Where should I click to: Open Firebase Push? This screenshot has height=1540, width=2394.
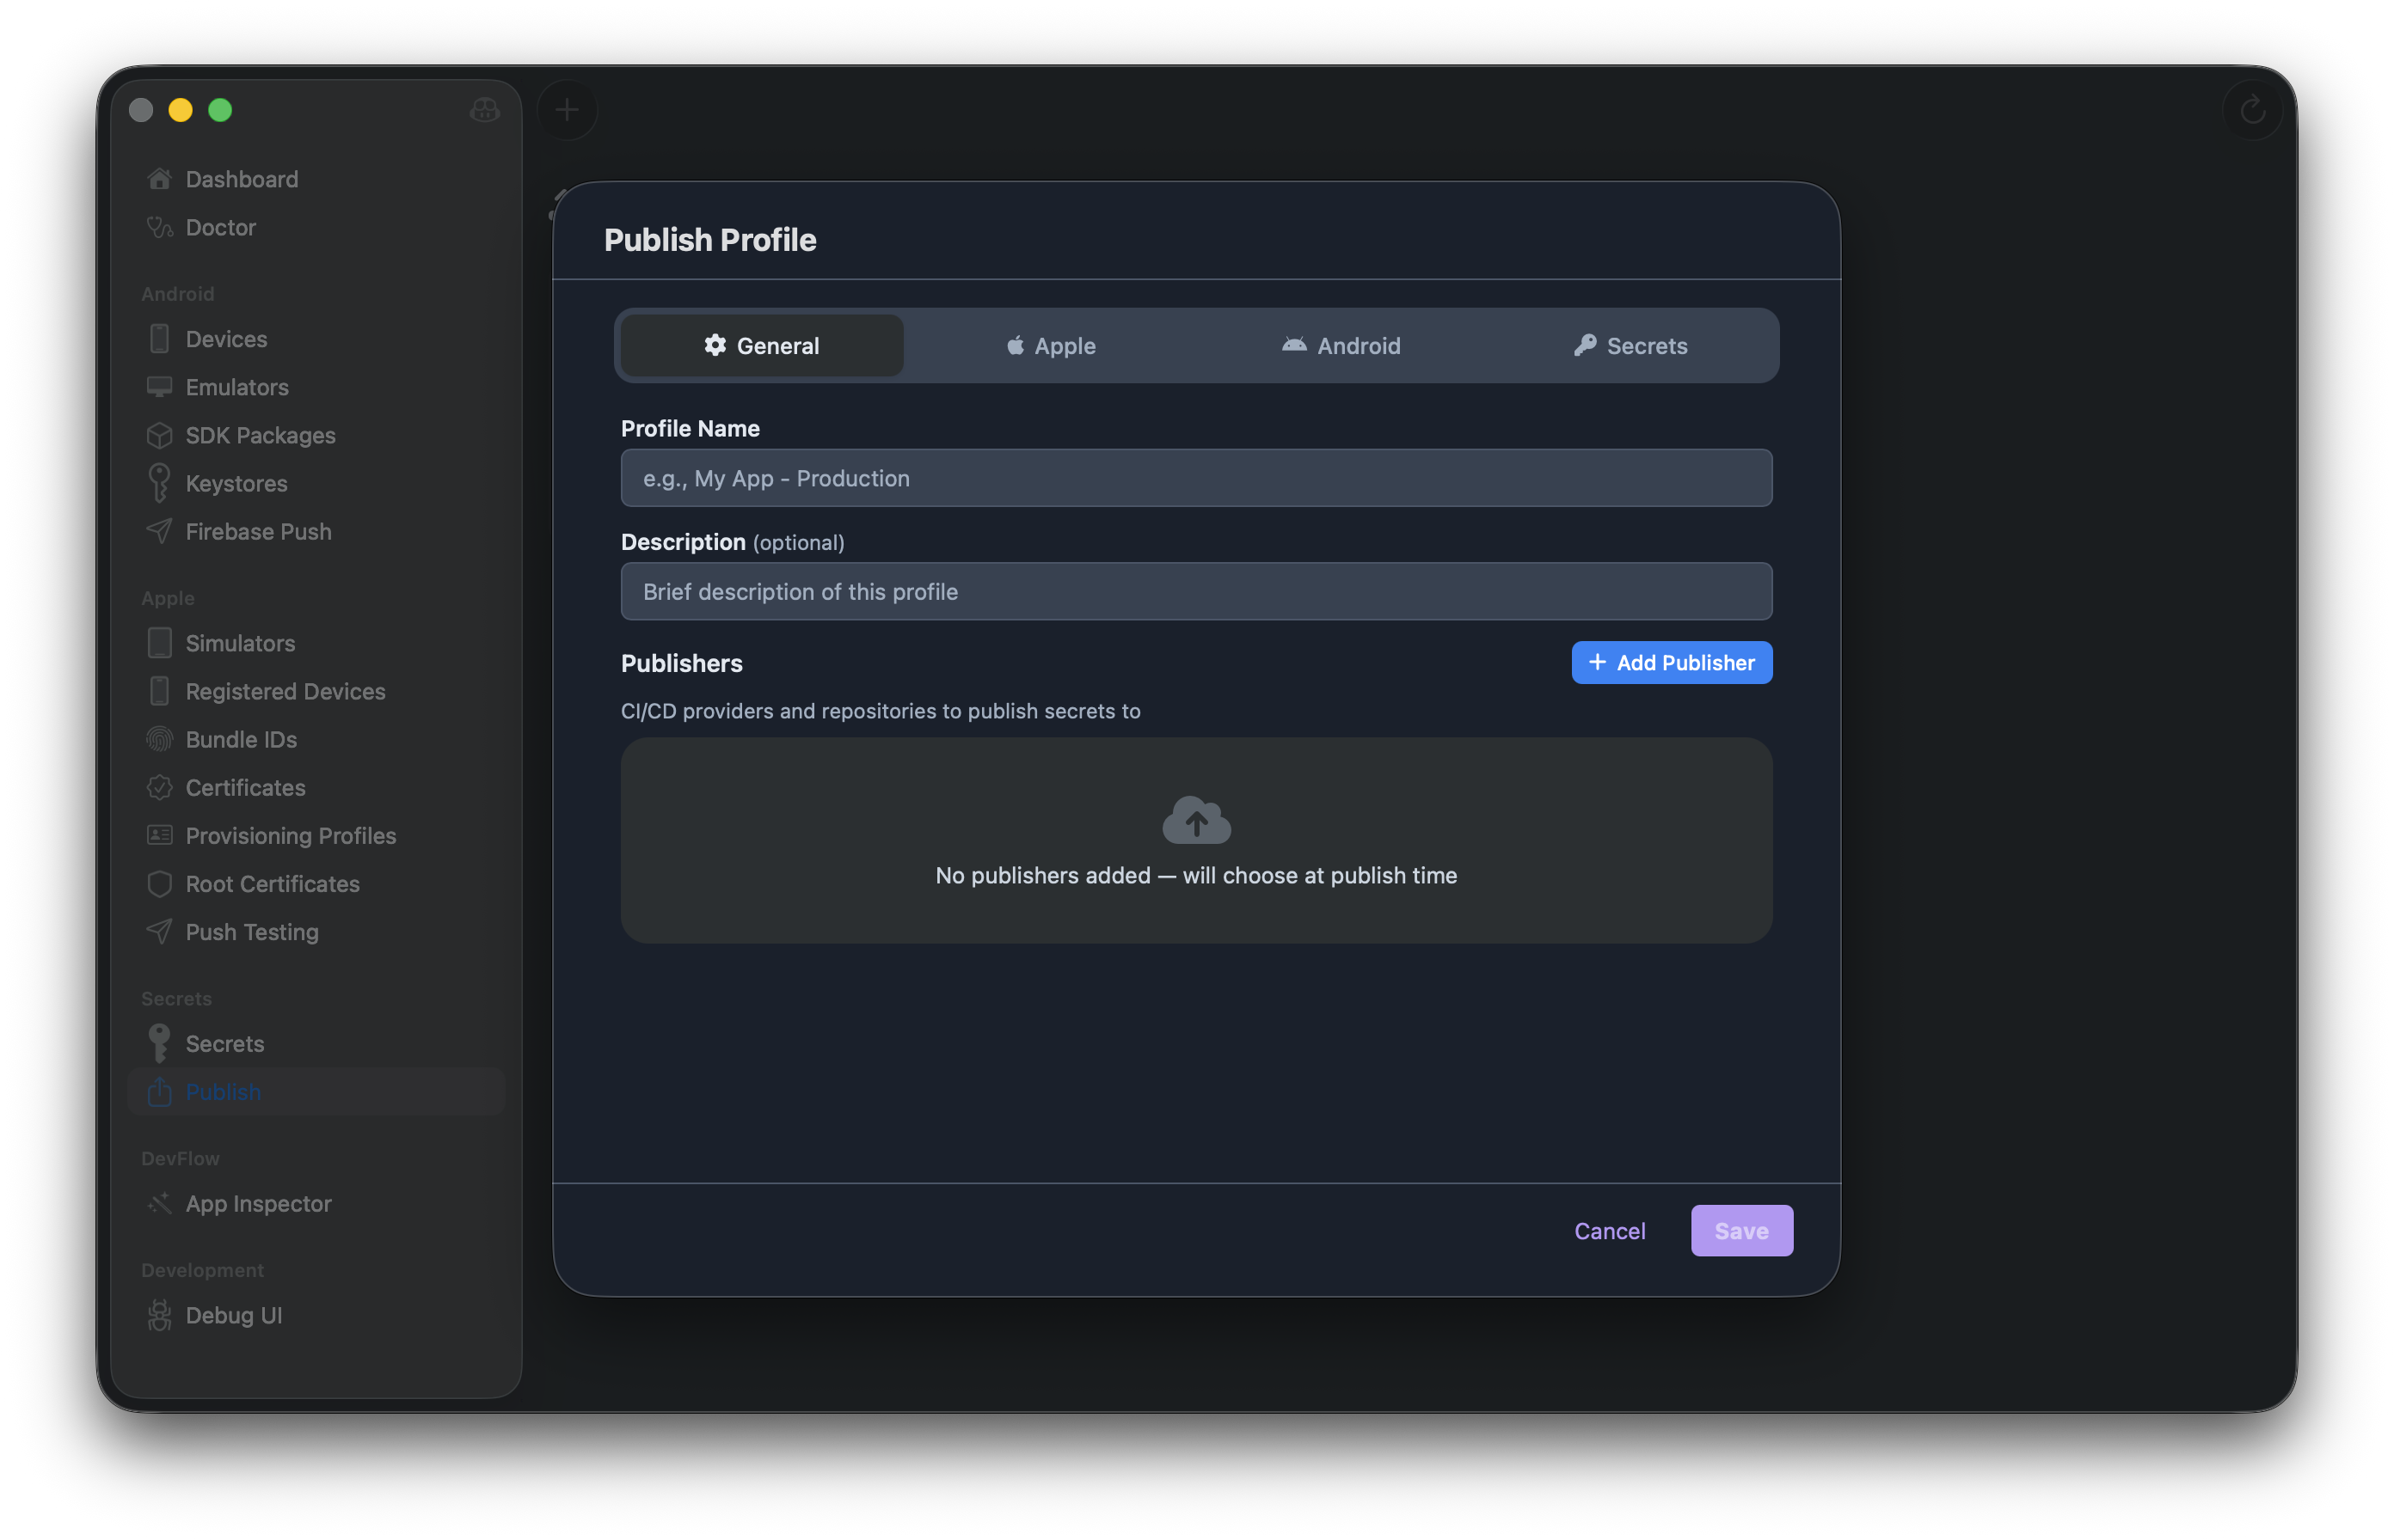point(316,531)
